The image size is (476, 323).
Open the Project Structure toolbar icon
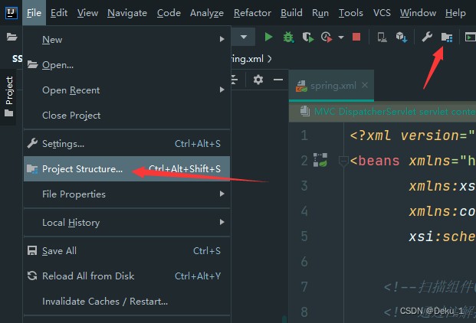[447, 38]
